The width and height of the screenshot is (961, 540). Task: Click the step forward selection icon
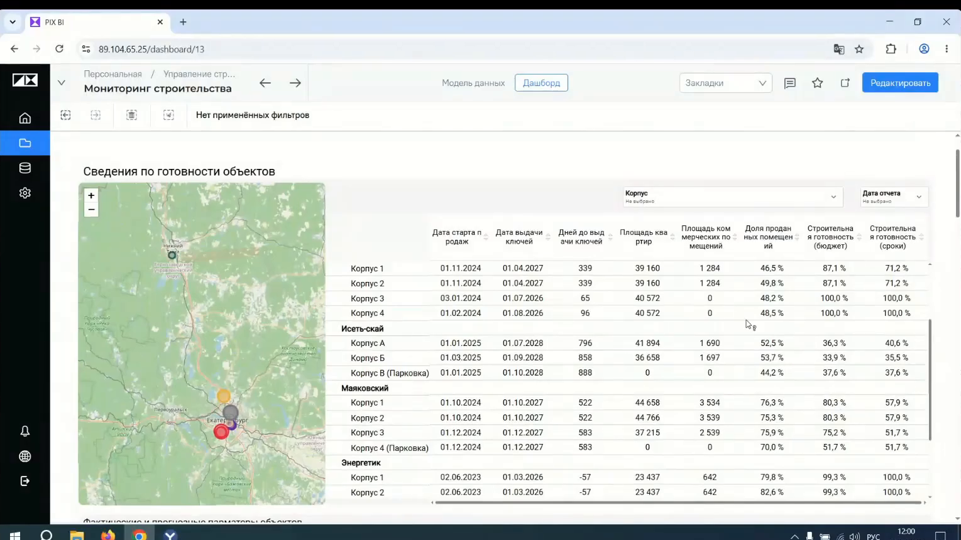point(96,115)
